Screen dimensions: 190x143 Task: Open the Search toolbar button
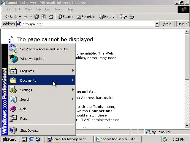pos(65,17)
